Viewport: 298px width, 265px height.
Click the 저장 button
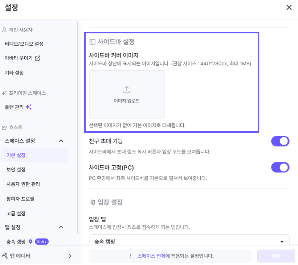[x=276, y=256]
